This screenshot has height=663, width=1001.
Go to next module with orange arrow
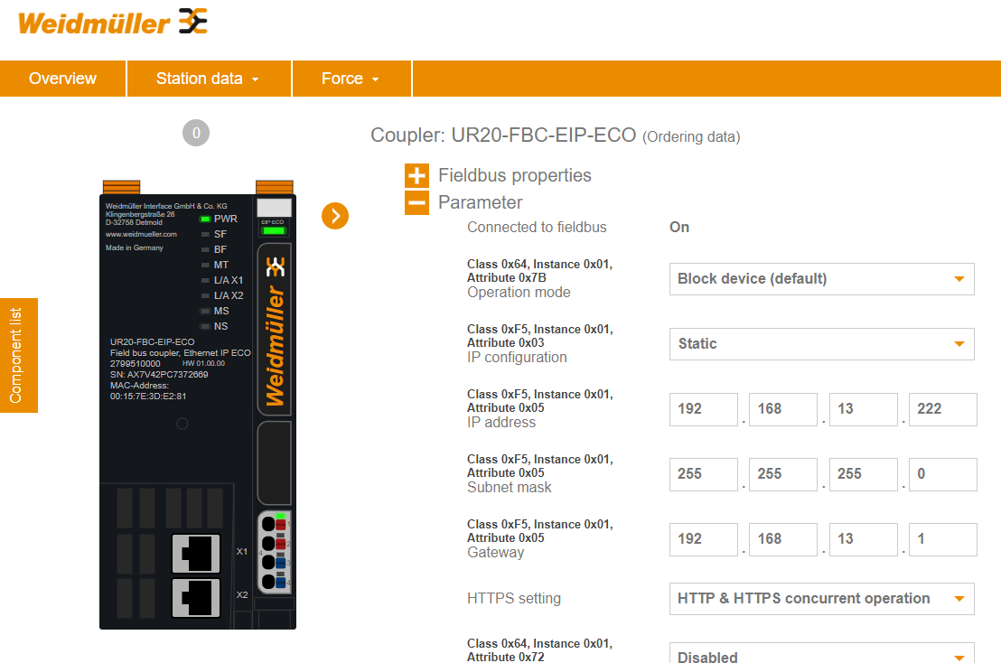335,216
